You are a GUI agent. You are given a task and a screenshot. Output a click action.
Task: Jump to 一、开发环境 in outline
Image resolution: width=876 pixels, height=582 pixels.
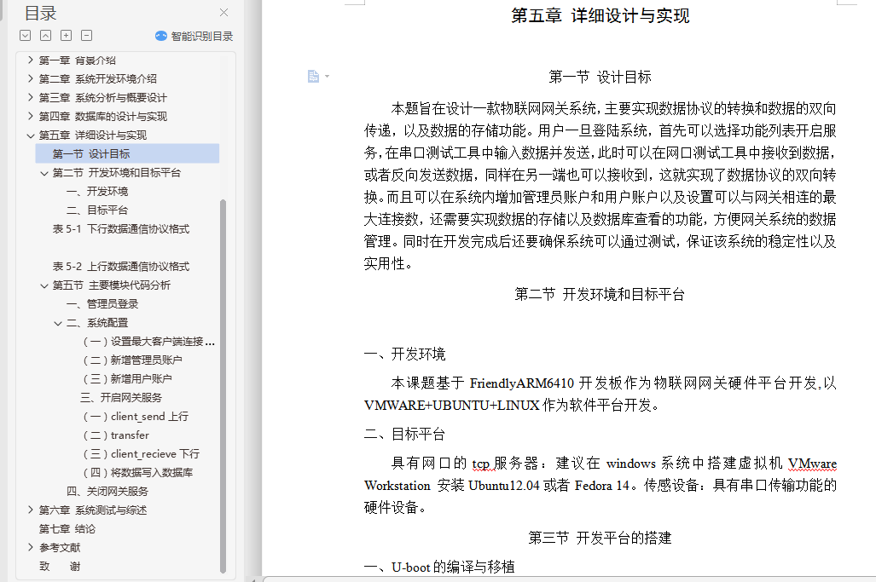97,192
